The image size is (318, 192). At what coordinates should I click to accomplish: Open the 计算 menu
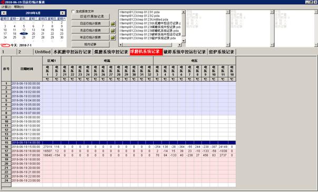[6, 7]
